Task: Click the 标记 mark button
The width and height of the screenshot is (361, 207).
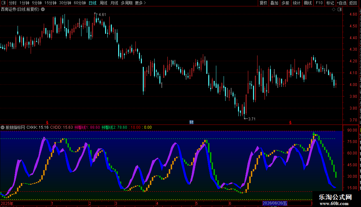Action: tap(330, 3)
